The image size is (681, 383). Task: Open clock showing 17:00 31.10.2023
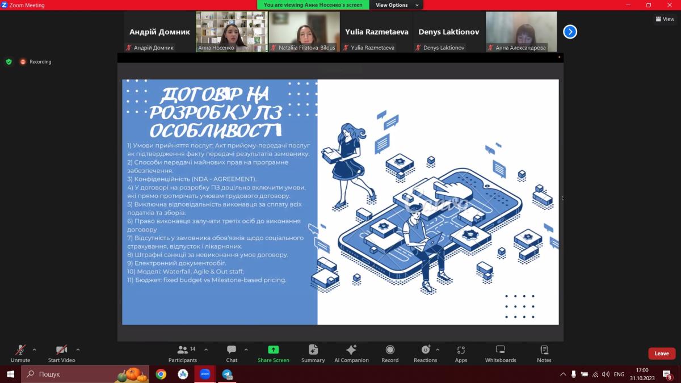click(642, 374)
